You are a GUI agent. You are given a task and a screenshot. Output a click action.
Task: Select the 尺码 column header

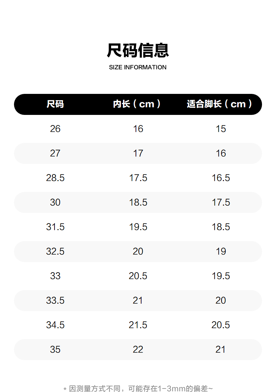pos(55,104)
